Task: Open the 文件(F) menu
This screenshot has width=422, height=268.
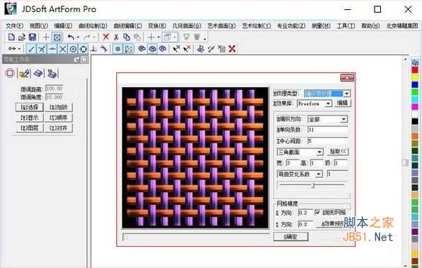Action: coord(15,26)
